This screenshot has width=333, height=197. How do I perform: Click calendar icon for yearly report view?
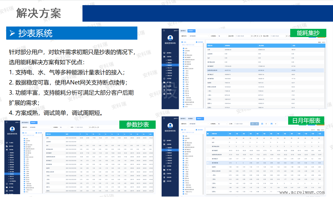(x=271, y=124)
